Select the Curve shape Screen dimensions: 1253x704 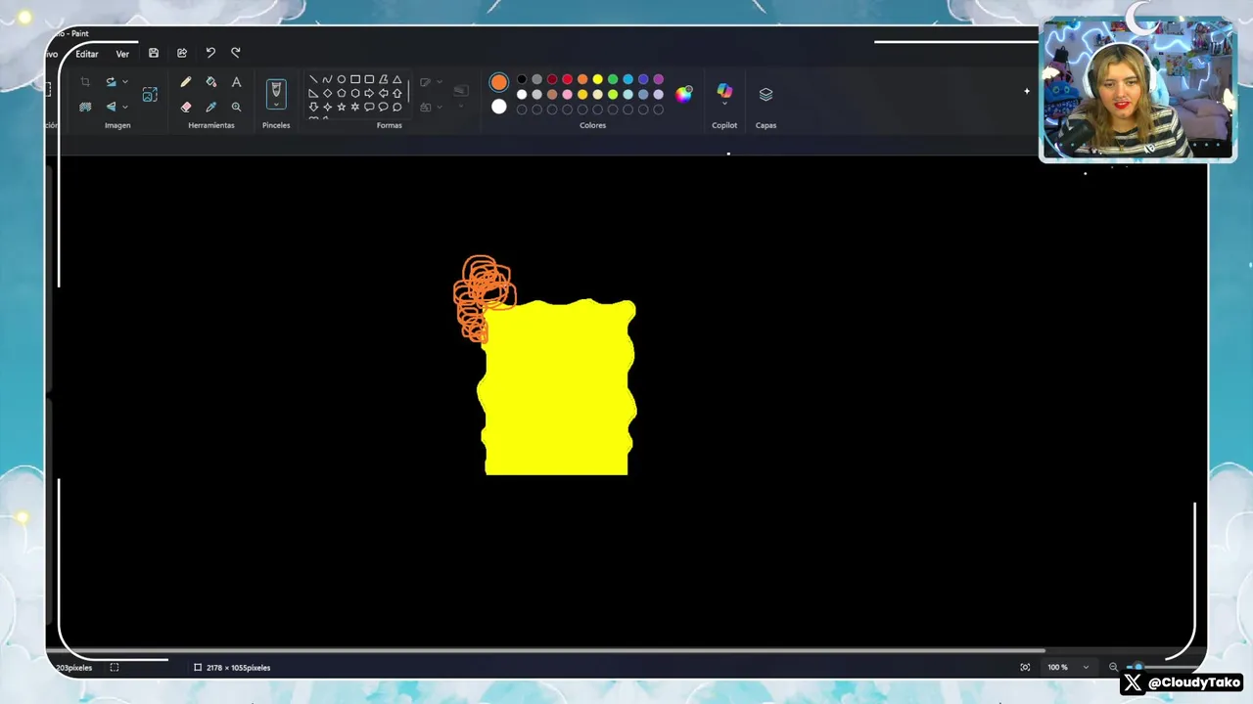tap(327, 79)
